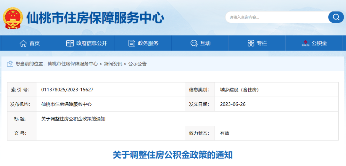Screen dimensions: 346x166
Task: Click the location pin icon in breadcrumb
Action: coord(10,64)
